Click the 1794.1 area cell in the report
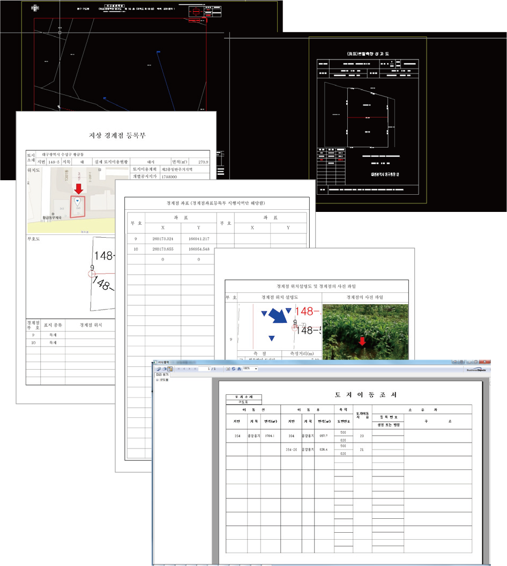 click(x=270, y=436)
